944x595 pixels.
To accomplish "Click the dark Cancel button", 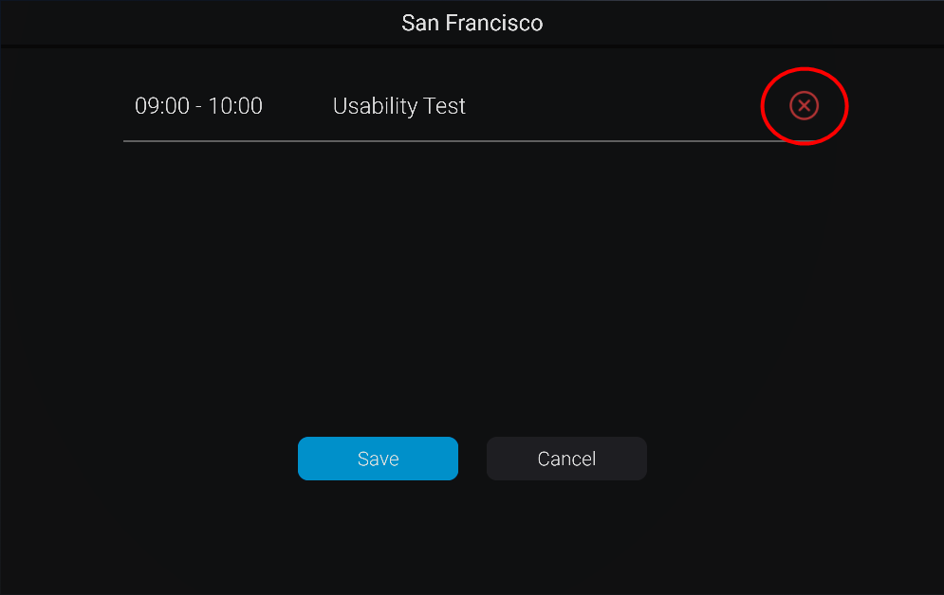I will click(x=566, y=459).
